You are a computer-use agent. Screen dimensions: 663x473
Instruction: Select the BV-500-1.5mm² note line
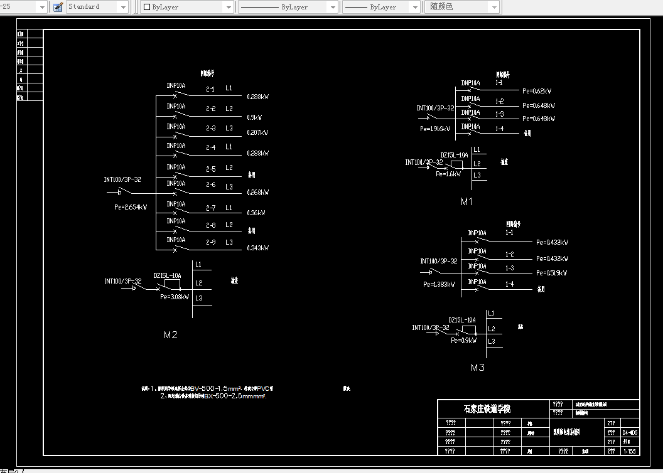click(x=207, y=388)
